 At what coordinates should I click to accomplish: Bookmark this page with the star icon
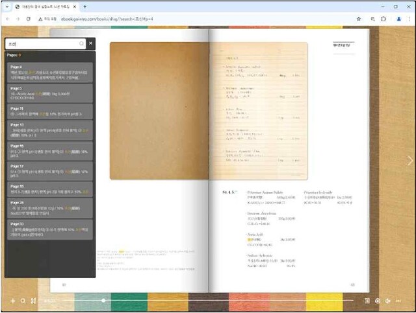(358, 19)
